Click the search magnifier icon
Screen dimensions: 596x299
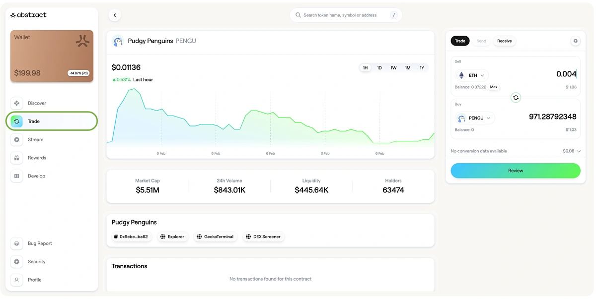(x=298, y=15)
